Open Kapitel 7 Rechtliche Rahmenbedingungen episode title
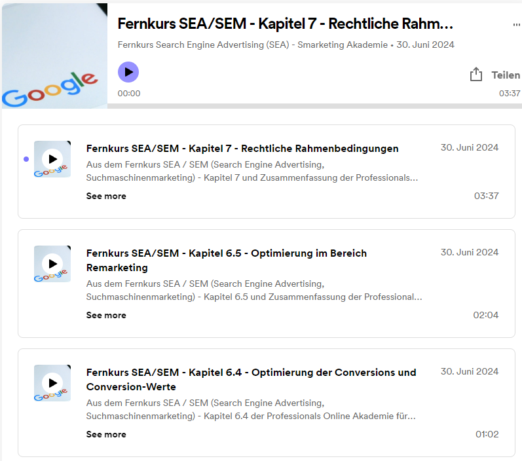The width and height of the screenshot is (522, 461). click(242, 149)
